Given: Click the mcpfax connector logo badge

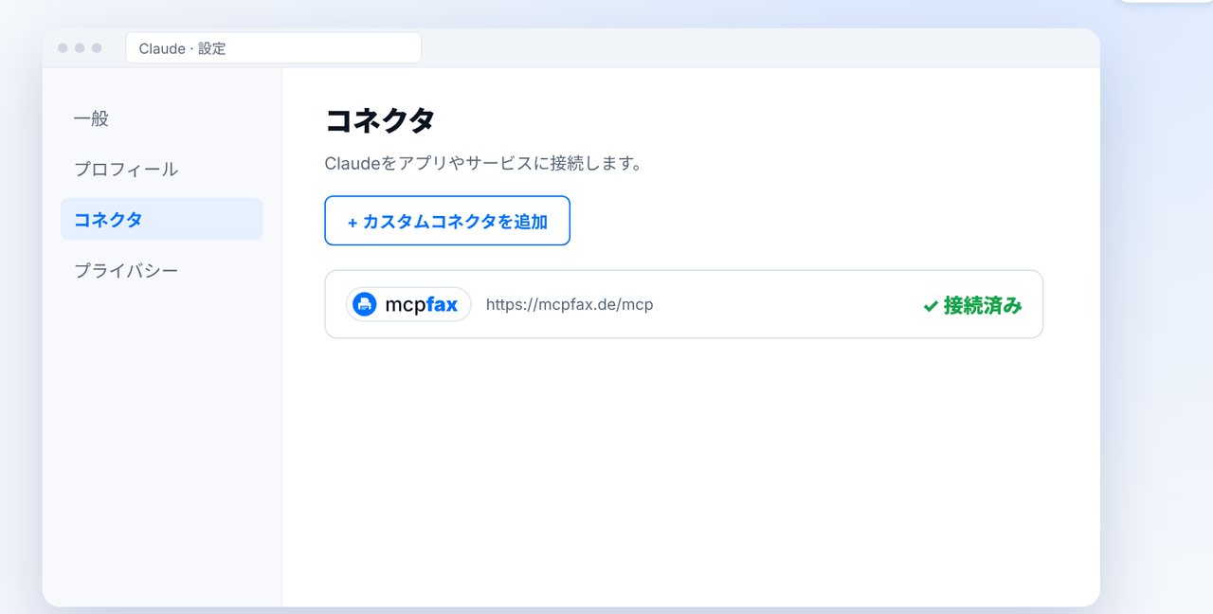Looking at the screenshot, I should 408,304.
